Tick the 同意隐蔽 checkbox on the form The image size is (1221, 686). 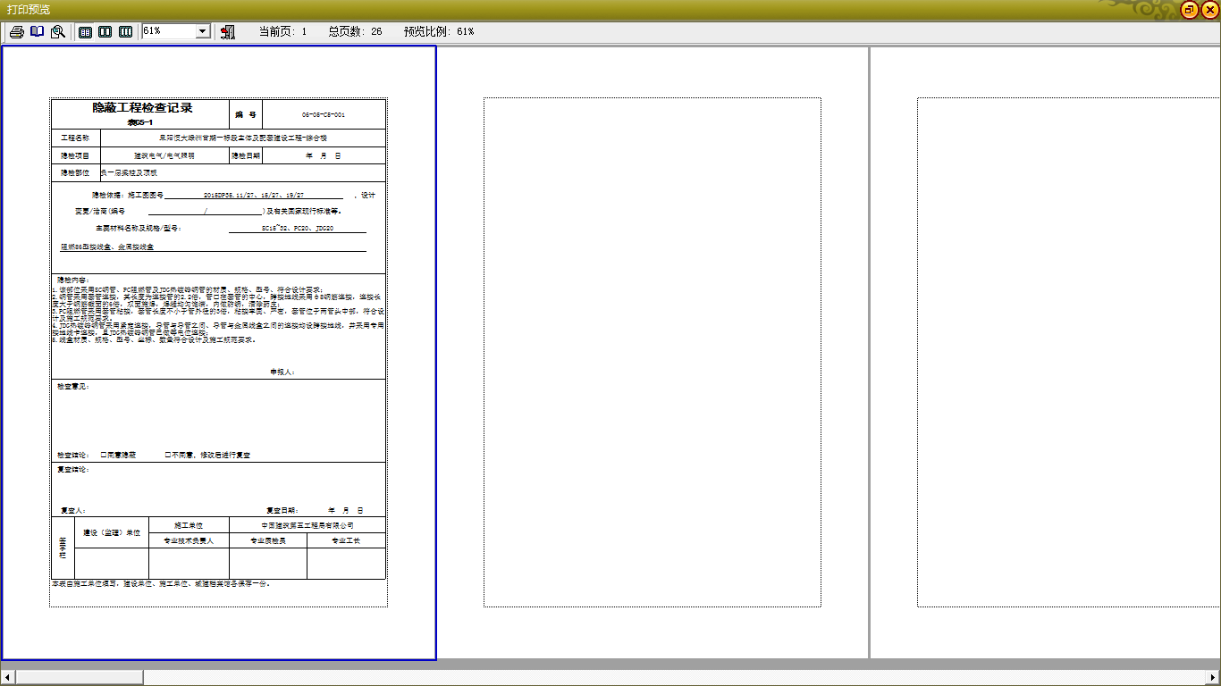click(103, 455)
